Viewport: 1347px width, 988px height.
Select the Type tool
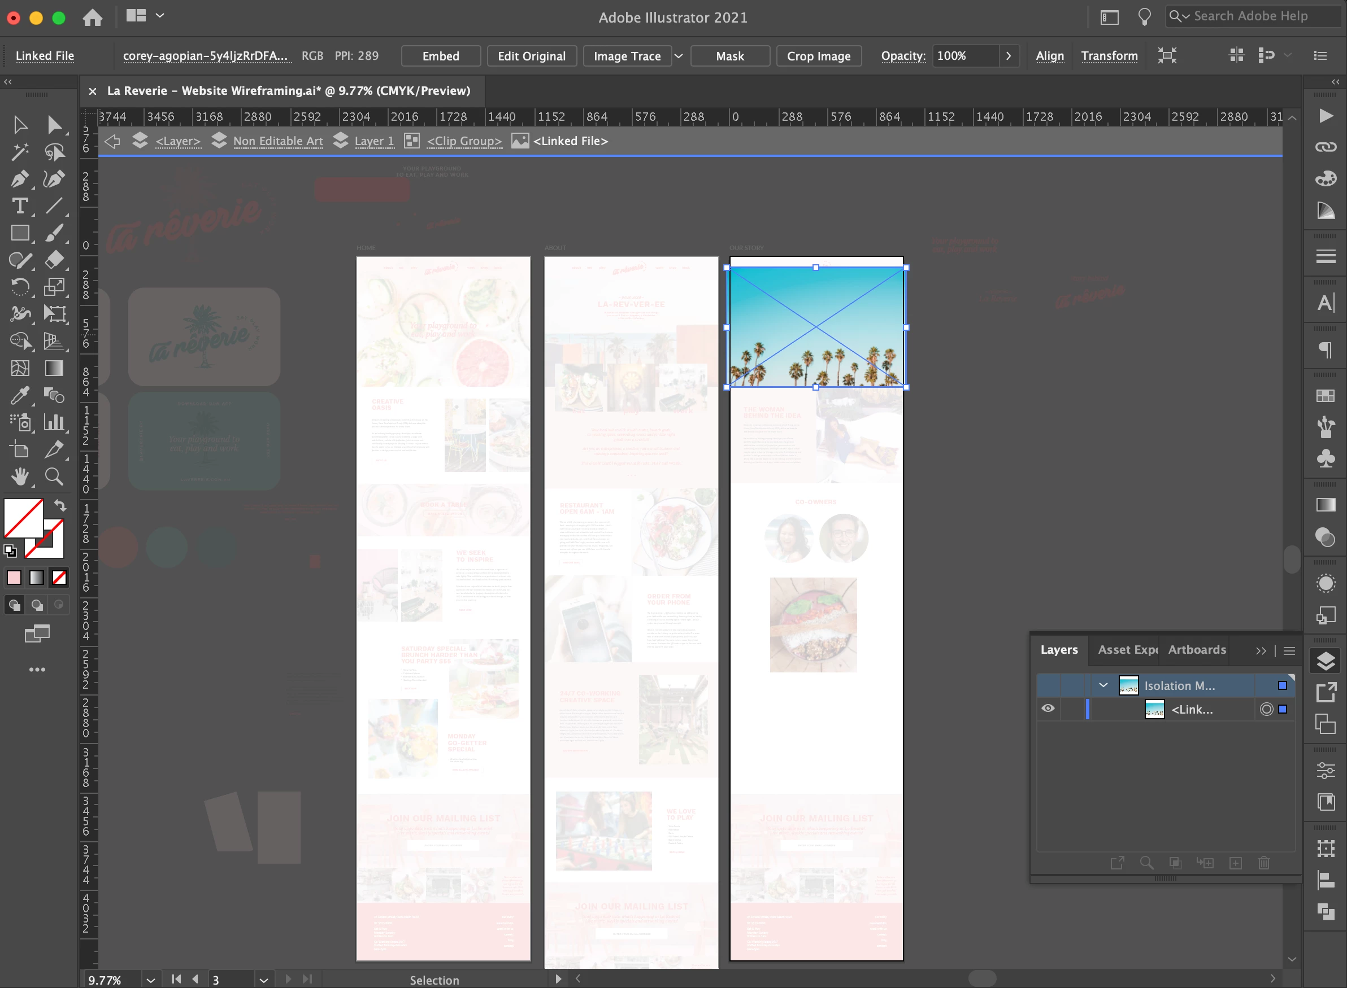(20, 206)
